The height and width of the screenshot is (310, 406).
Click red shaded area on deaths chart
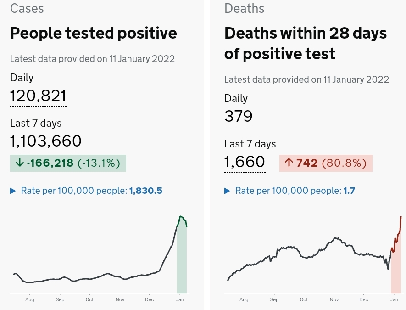click(x=396, y=276)
